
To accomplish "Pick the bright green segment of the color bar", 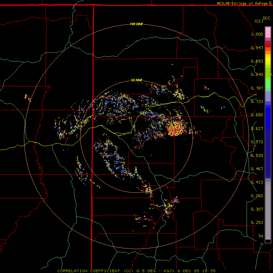I will click(x=268, y=83).
